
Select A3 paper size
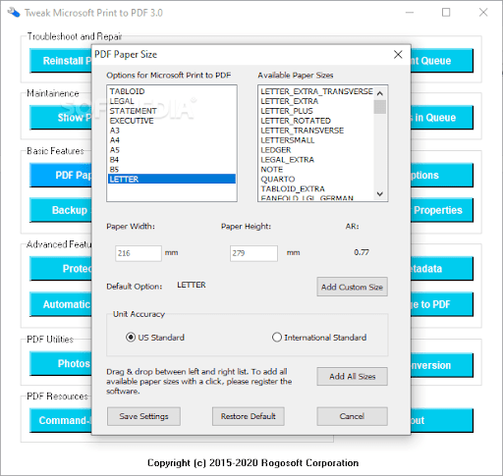point(172,131)
